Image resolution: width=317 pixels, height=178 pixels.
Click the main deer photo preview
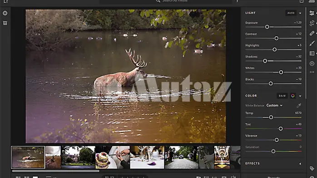pos(125,76)
